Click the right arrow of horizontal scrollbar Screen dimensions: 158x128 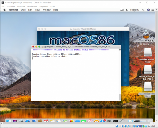(154, 123)
